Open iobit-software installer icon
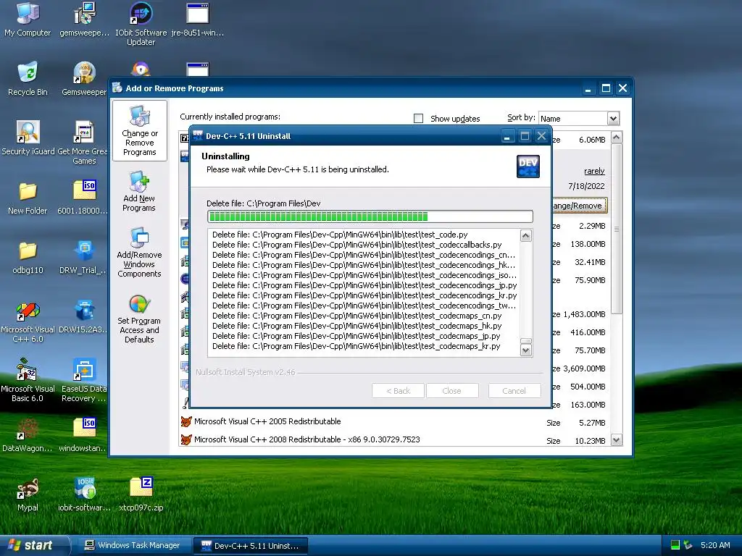 pos(84,494)
